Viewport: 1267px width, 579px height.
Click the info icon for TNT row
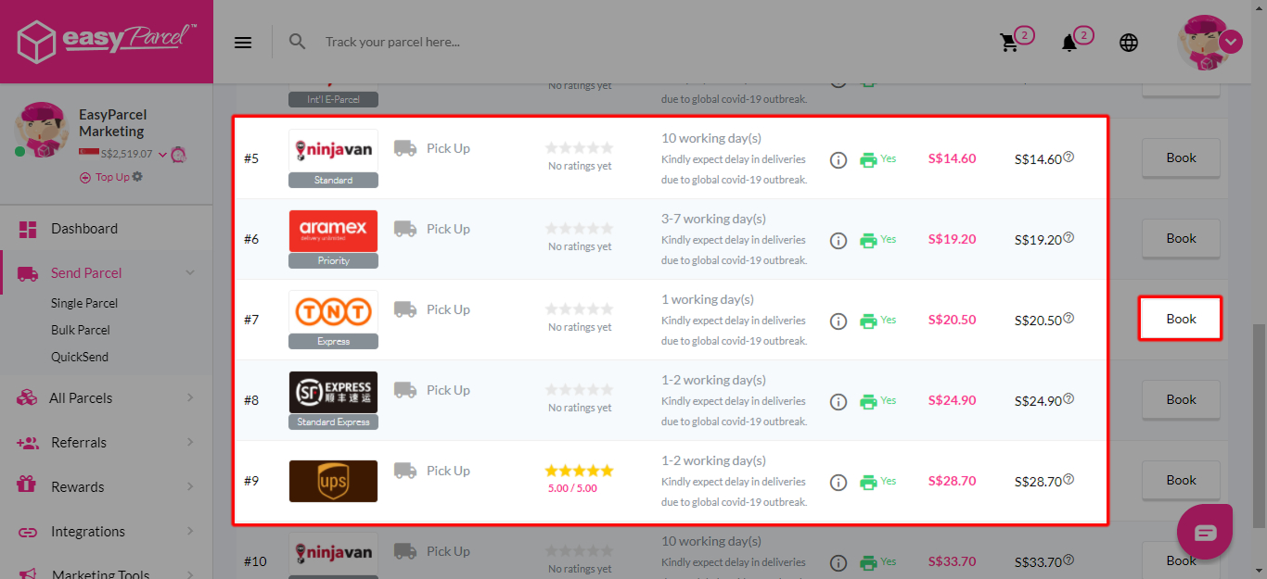pyautogui.click(x=838, y=321)
